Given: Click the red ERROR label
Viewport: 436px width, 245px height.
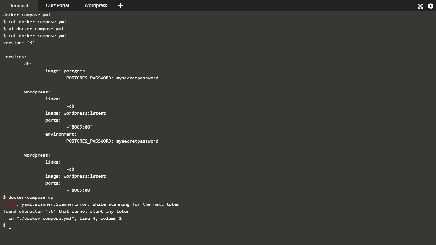Looking at the screenshot, I should (x=10, y=204).
